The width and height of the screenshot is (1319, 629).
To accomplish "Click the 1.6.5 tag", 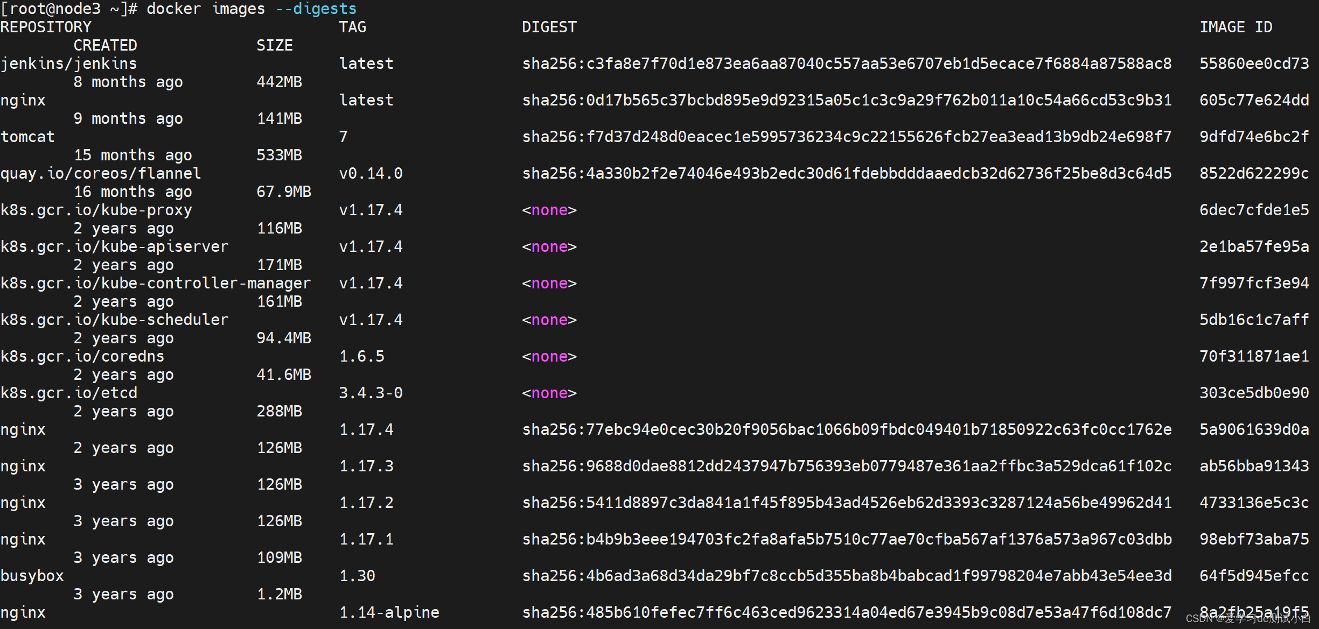I will click(362, 357).
